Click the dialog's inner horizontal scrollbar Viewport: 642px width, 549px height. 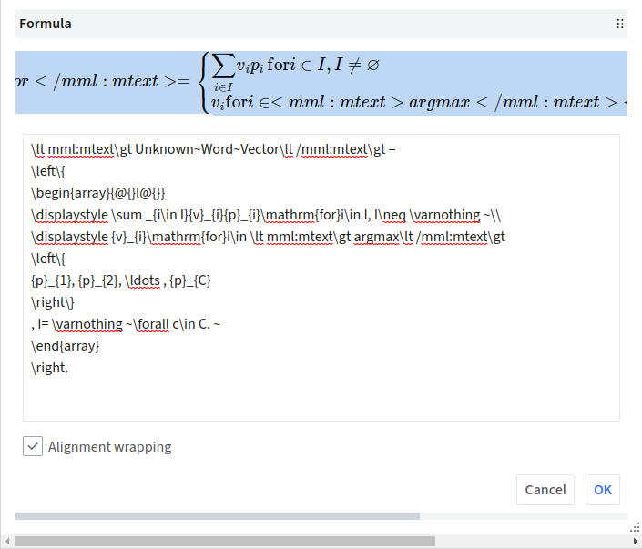(x=217, y=516)
